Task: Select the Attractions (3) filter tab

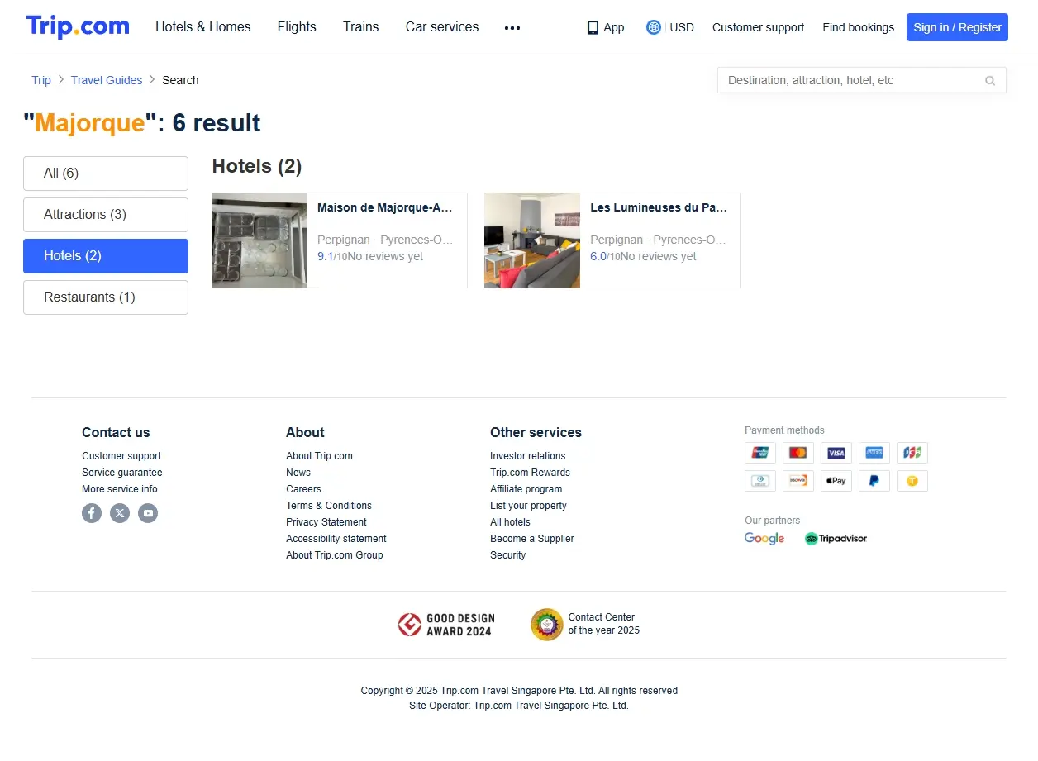Action: pos(106,215)
